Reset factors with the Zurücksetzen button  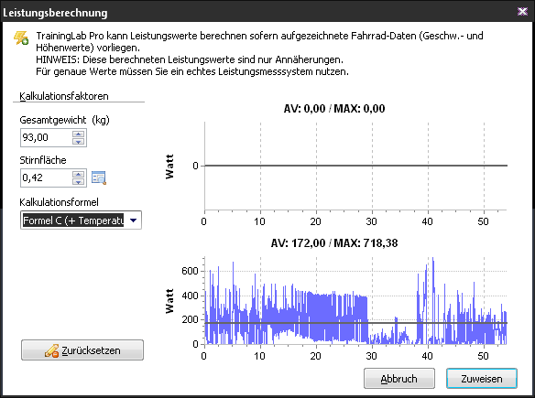(x=82, y=350)
